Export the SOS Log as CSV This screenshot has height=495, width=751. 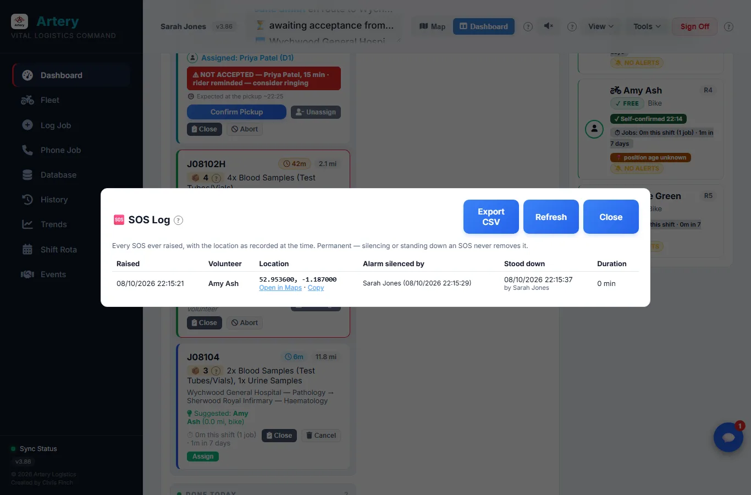491,217
